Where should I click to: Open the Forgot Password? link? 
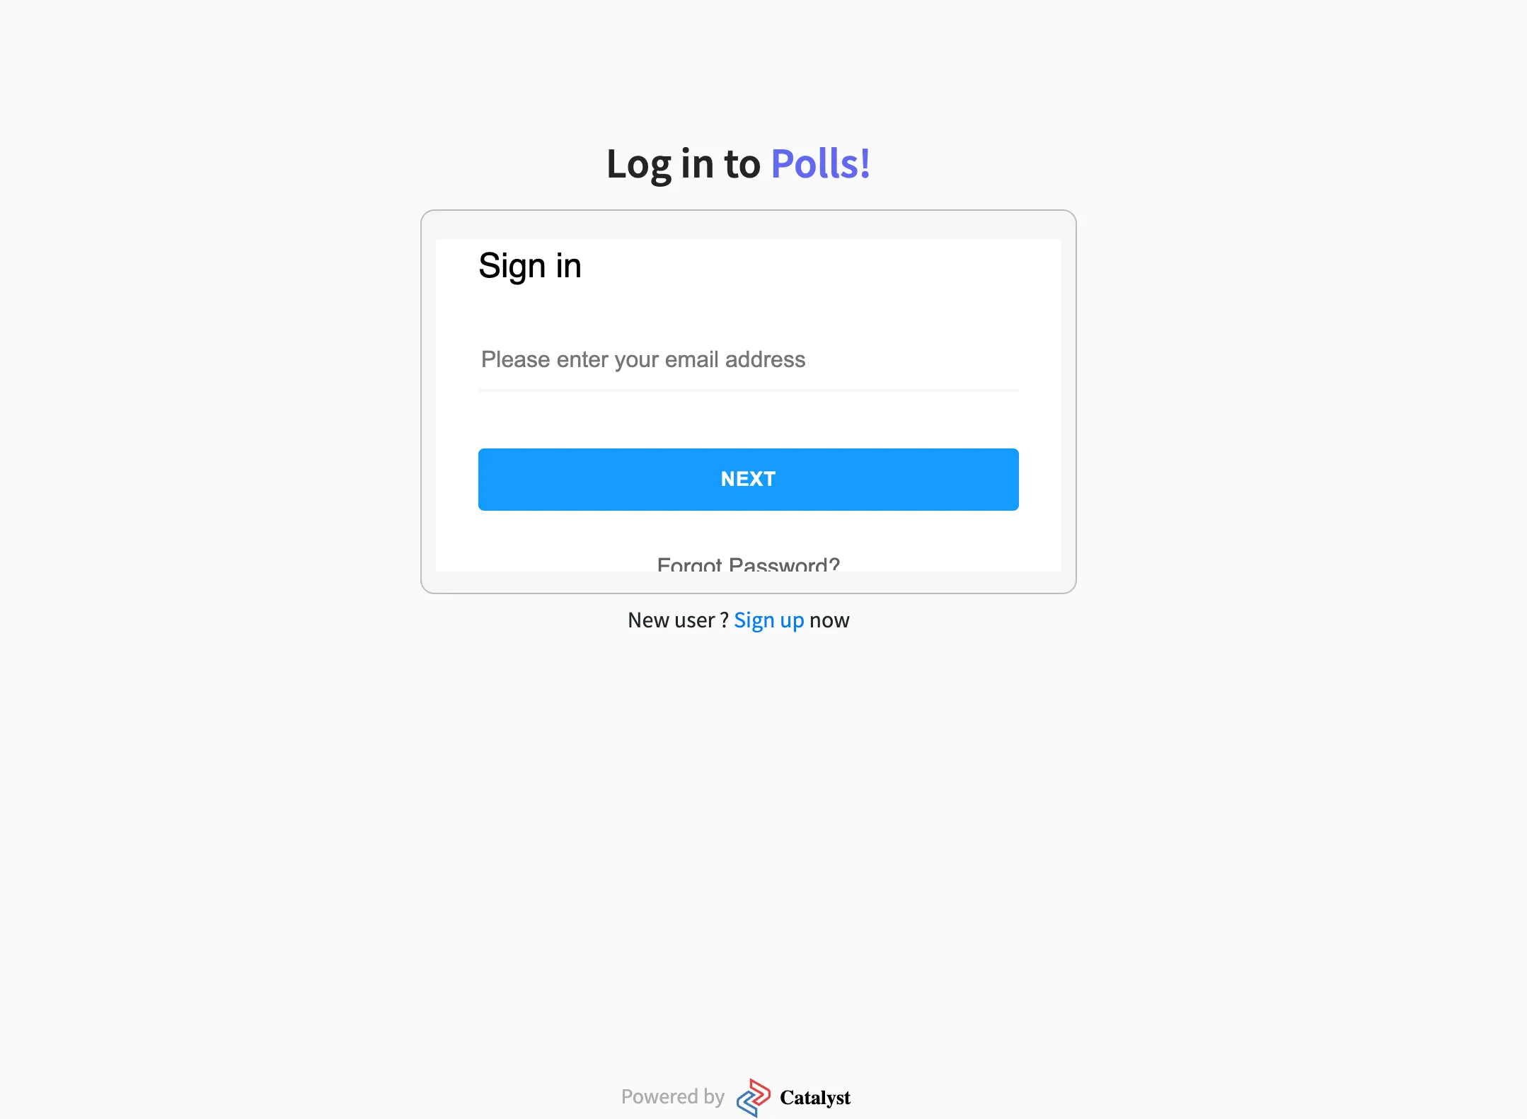(748, 564)
